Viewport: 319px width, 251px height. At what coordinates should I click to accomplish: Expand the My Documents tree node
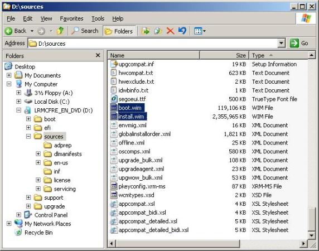pyautogui.click(x=9, y=75)
